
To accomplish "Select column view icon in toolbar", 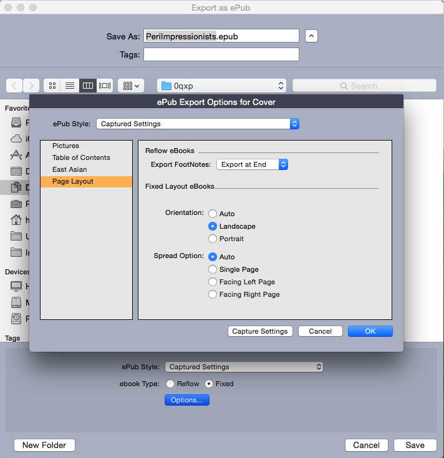I will point(87,86).
